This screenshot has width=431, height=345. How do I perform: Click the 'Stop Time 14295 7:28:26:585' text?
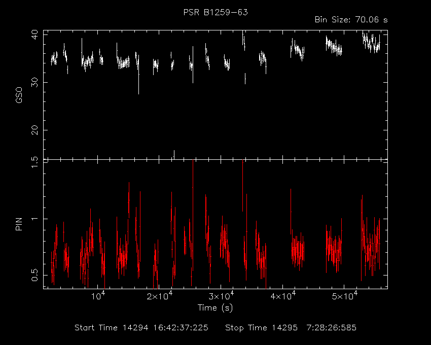point(291,328)
